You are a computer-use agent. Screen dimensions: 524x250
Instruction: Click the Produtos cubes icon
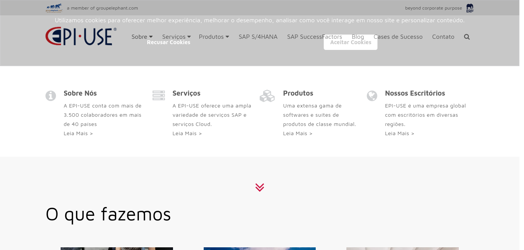tap(267, 96)
